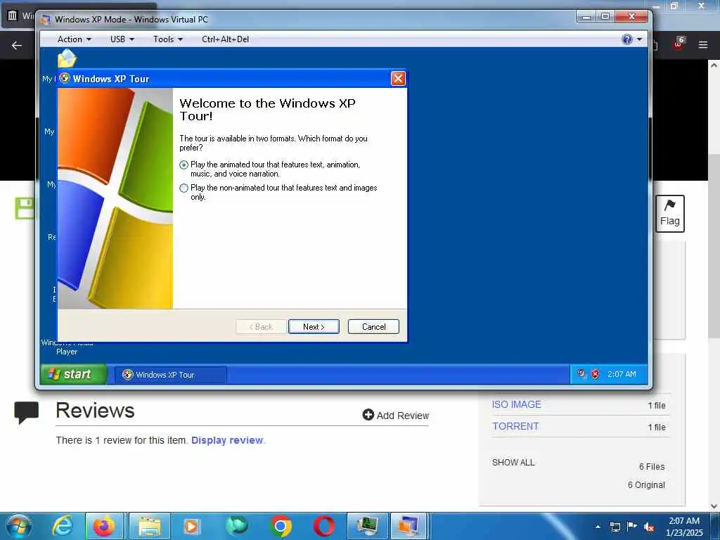Click the scrollbar up arrow on the page
The height and width of the screenshot is (540, 720).
coord(714,65)
